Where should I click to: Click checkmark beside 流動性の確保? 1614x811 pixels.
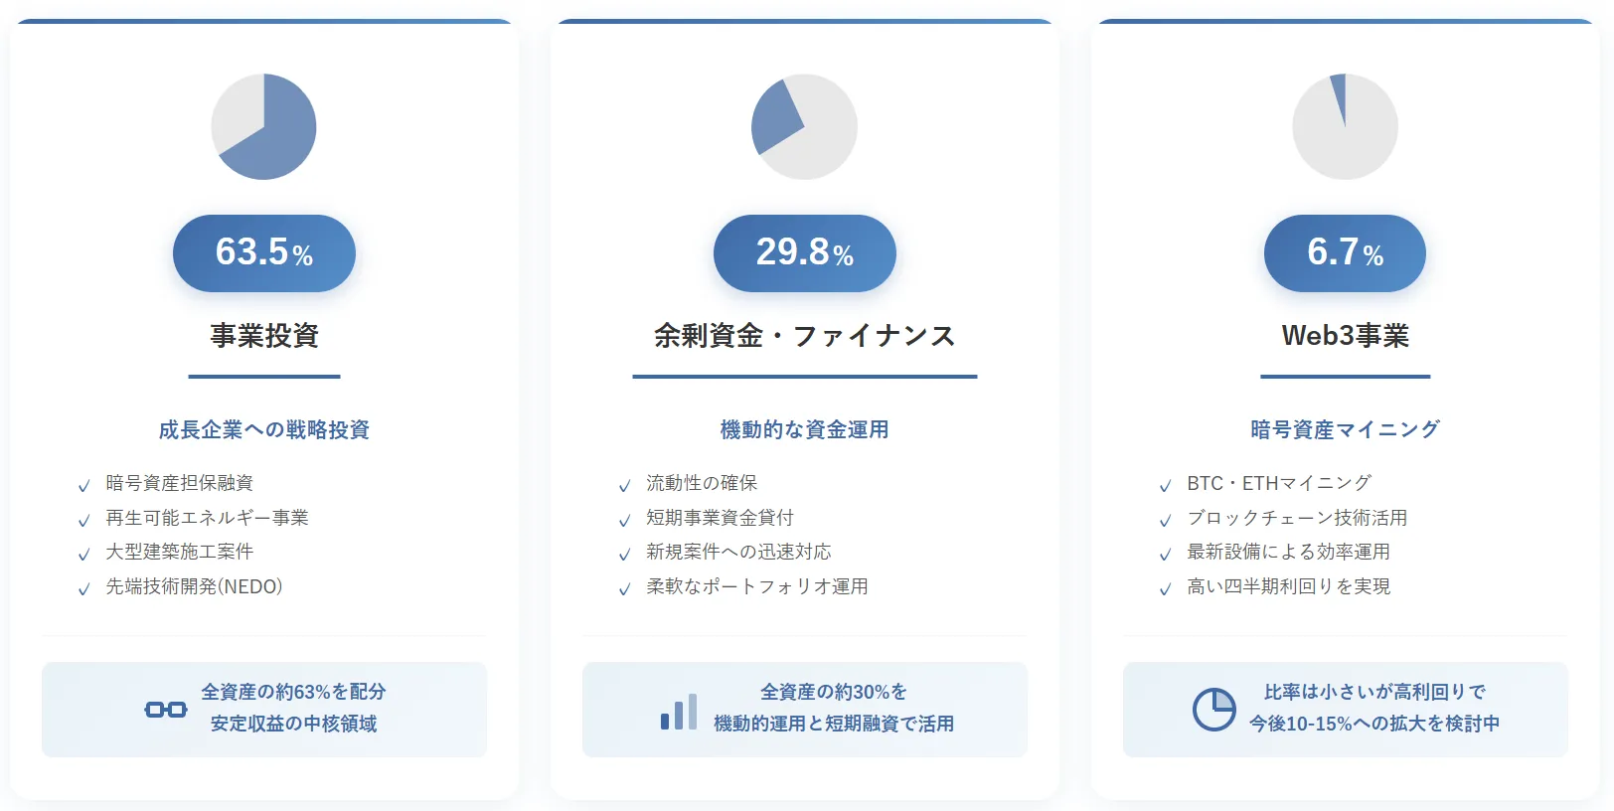click(624, 485)
